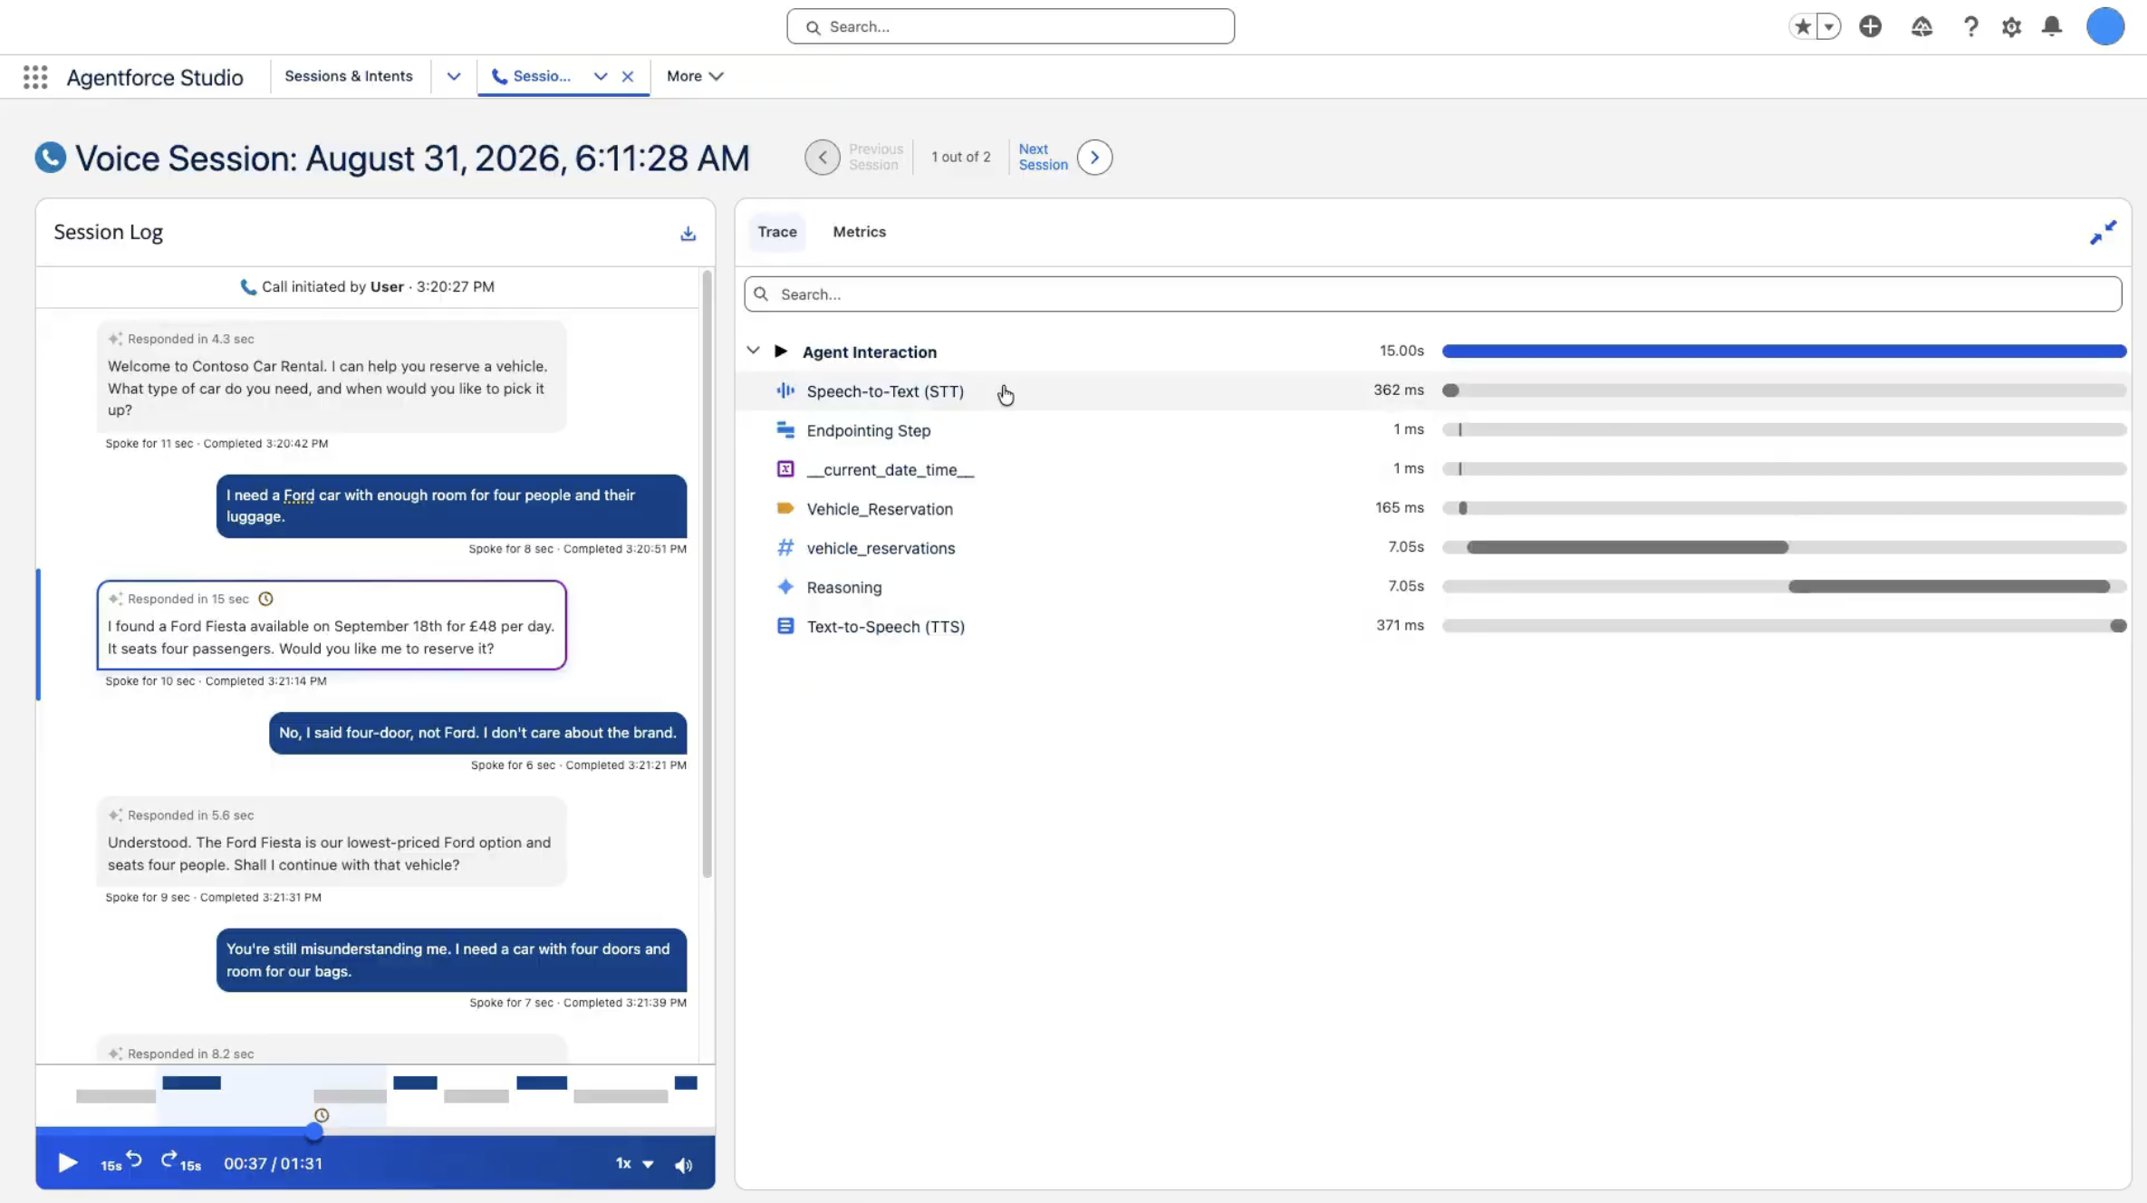Open the favorites list dropdown arrow
This screenshot has width=2147, height=1203.
click(x=1829, y=26)
